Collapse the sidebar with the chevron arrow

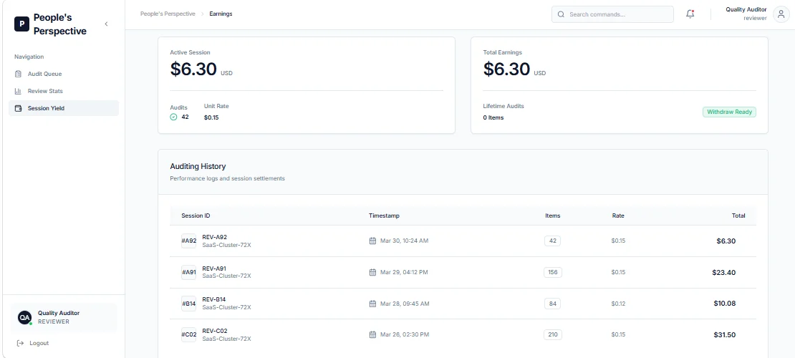[x=106, y=24]
